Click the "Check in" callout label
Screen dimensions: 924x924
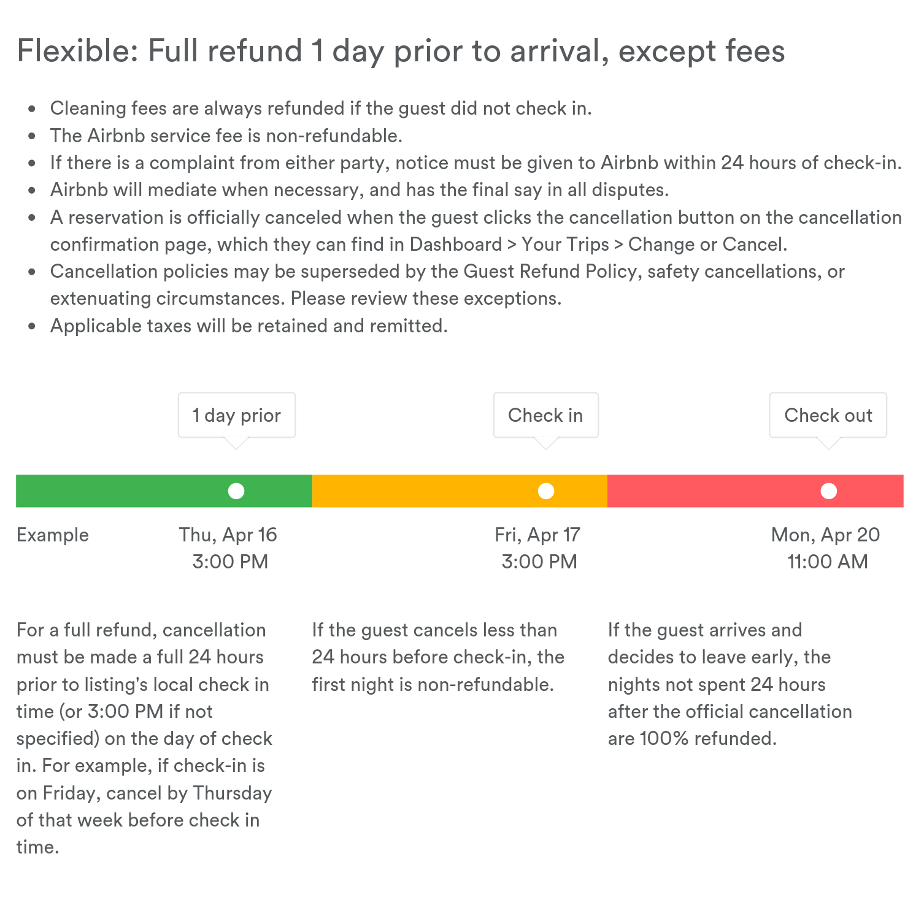click(x=545, y=415)
